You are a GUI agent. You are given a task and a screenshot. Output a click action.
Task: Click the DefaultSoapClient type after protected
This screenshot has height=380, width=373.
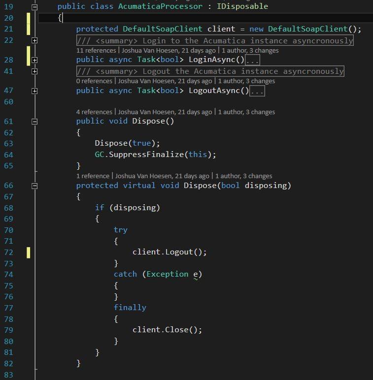163,29
